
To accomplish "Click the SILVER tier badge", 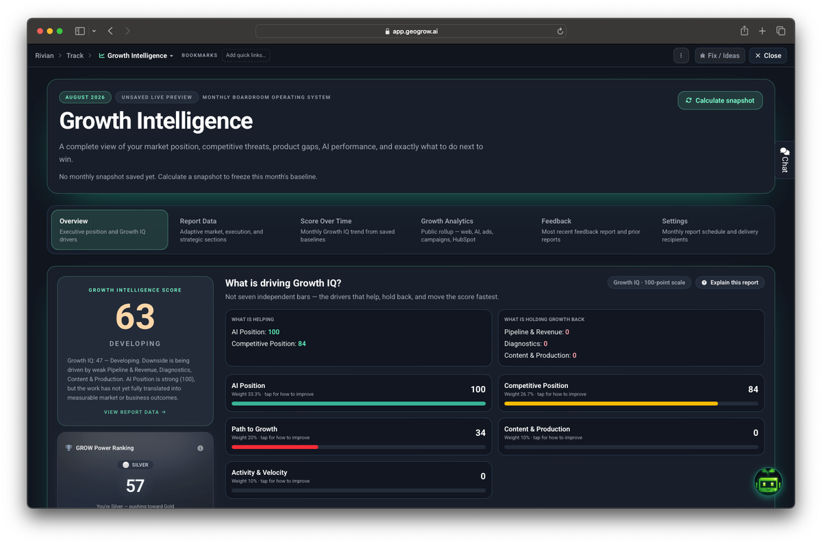I will [135, 465].
